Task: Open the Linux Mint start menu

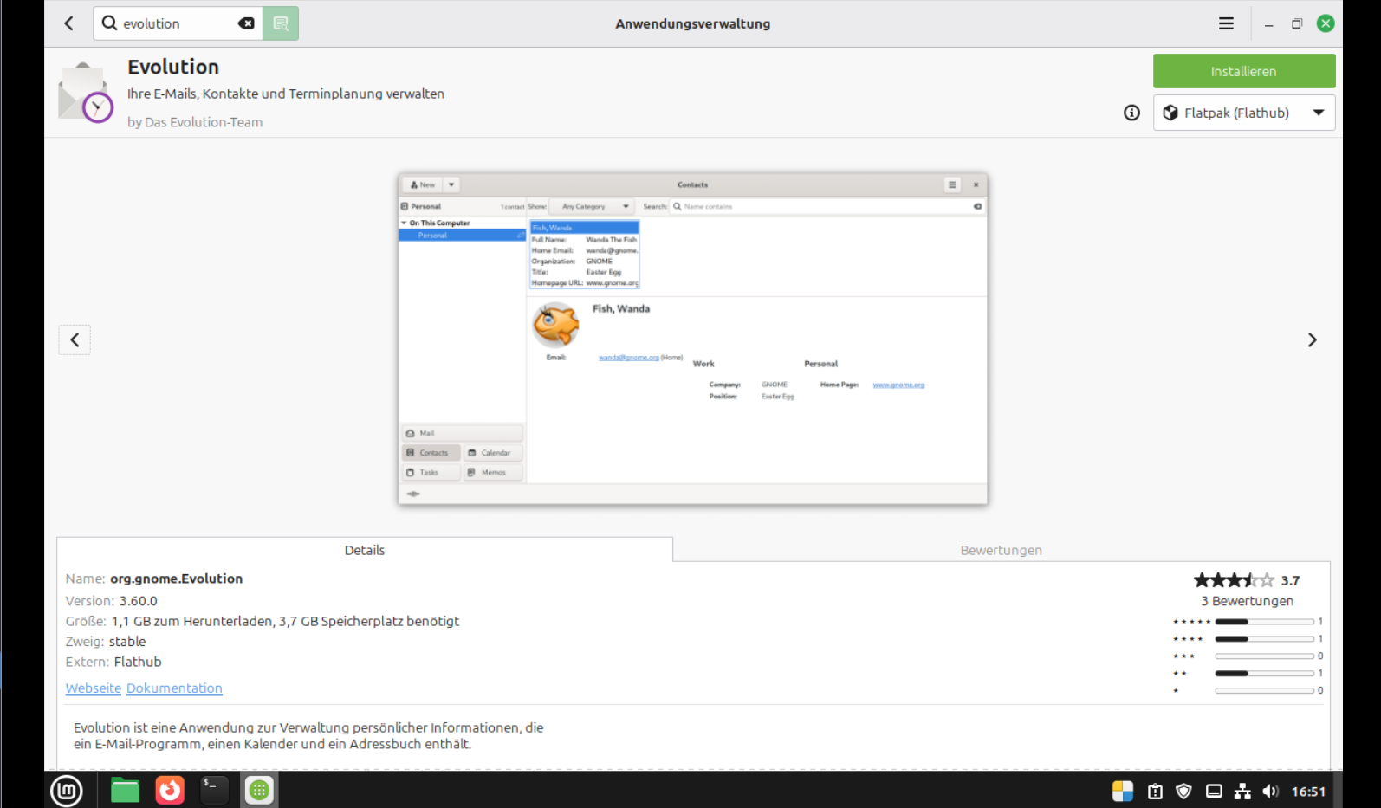Action: 67,790
